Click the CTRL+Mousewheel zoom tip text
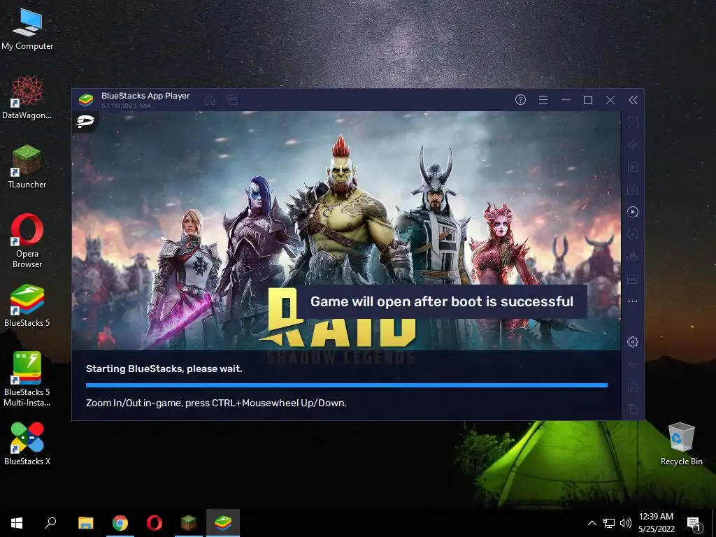 (x=216, y=403)
